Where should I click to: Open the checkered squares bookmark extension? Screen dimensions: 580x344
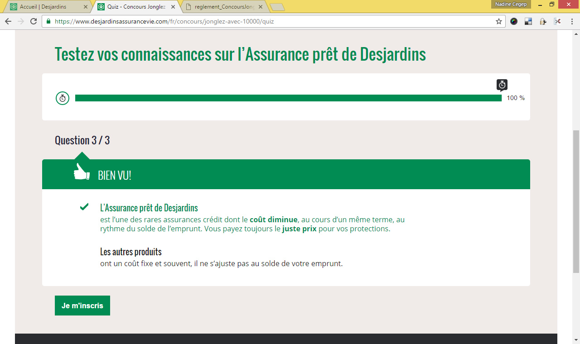click(x=528, y=21)
